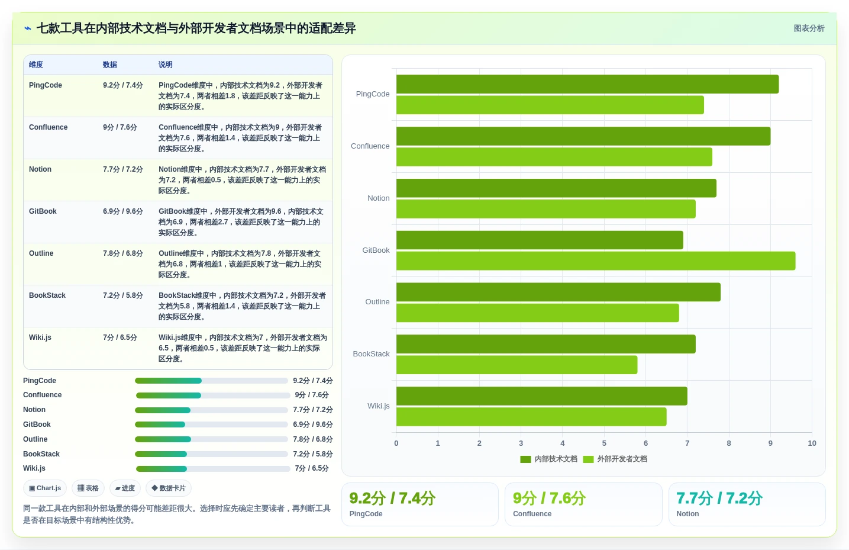Click Confluence dark green chart bar
Image resolution: width=849 pixels, height=550 pixels.
tap(583, 136)
